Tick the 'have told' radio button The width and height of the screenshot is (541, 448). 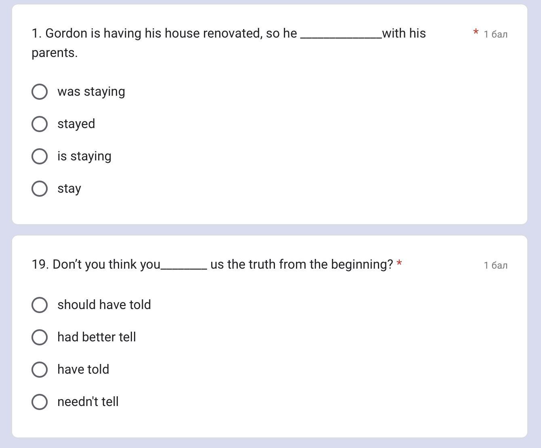pyautogui.click(x=40, y=370)
